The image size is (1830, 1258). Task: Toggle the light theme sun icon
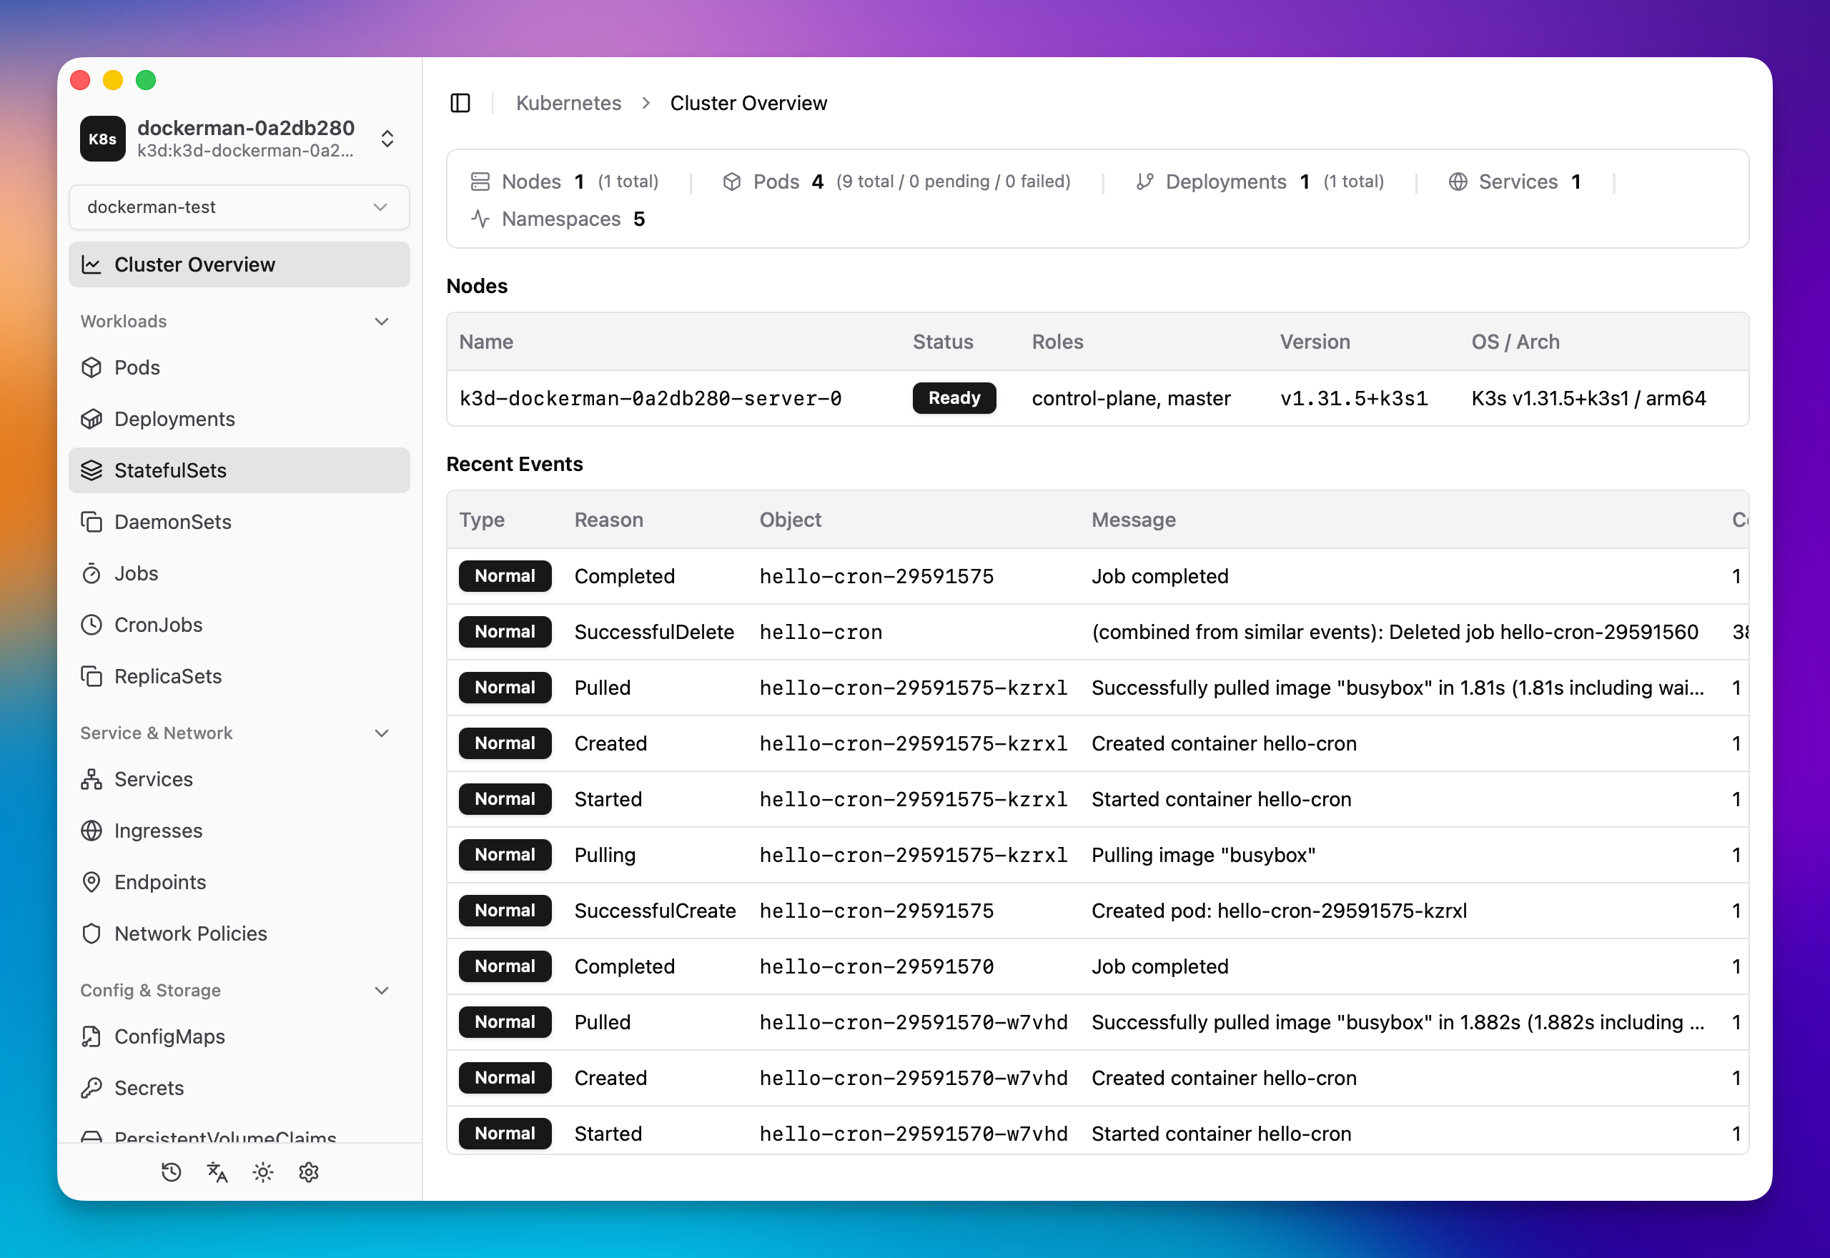click(x=262, y=1172)
